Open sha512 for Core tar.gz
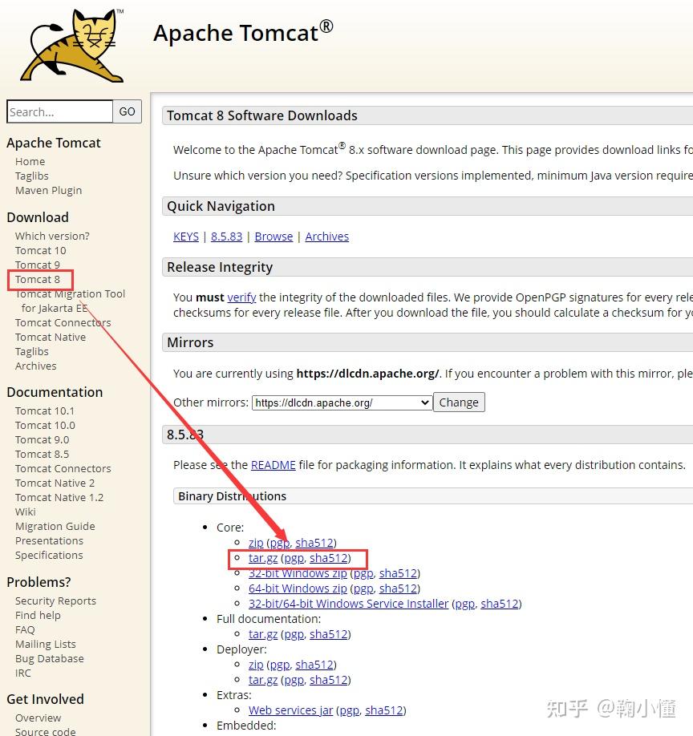Image resolution: width=693 pixels, height=736 pixels. coord(329,558)
